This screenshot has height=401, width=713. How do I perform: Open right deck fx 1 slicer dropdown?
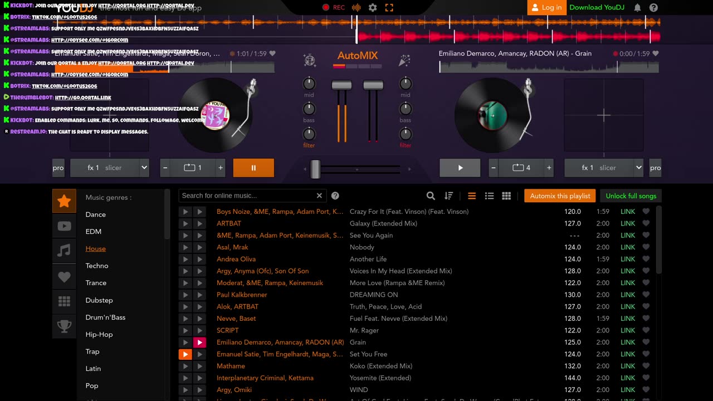click(x=604, y=168)
